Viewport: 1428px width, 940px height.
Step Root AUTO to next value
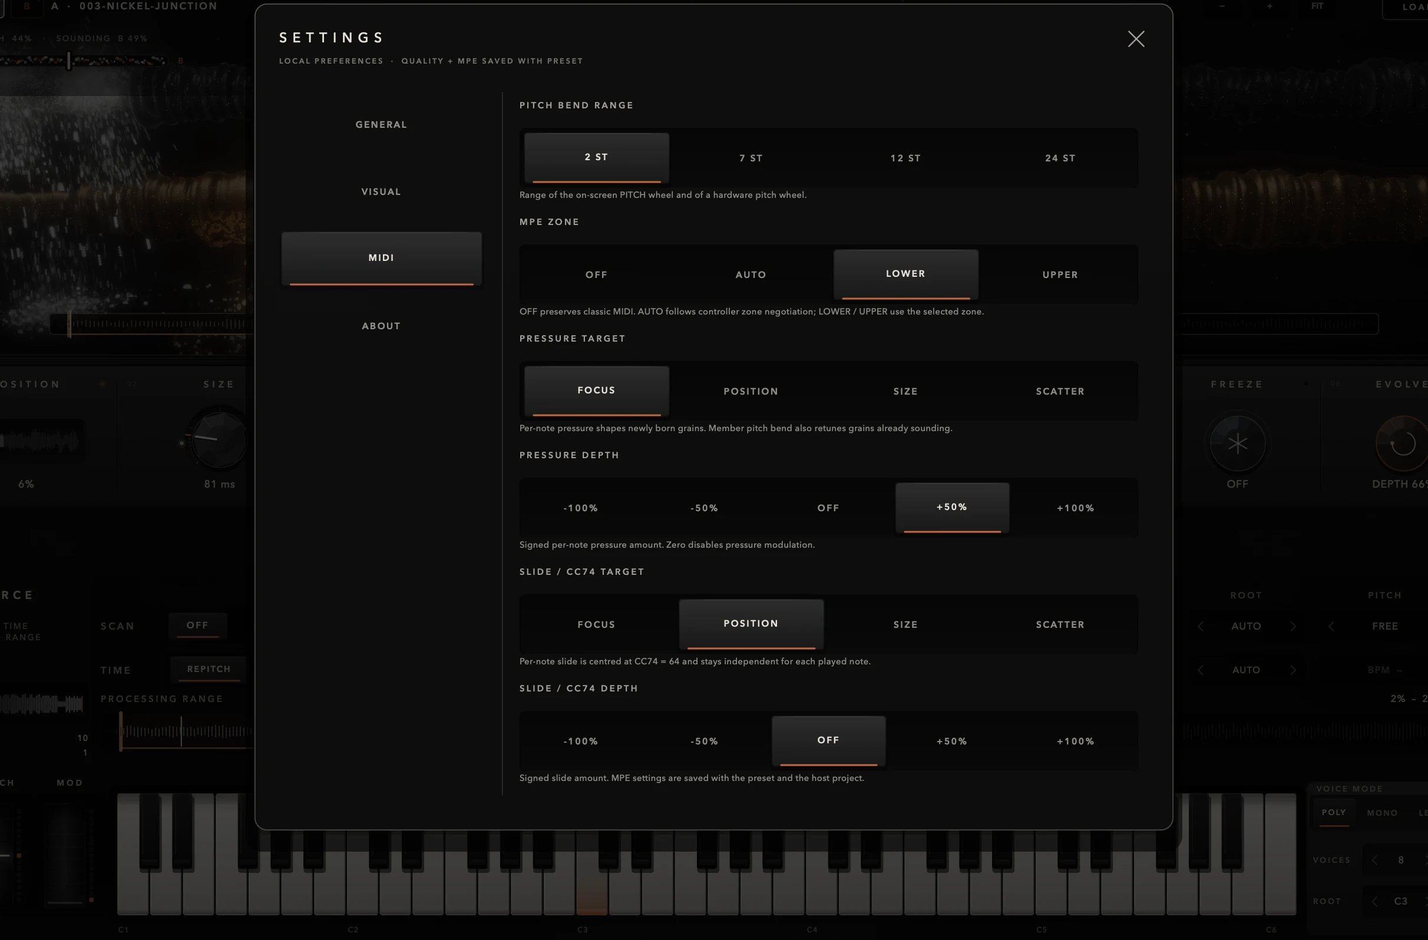1293,625
